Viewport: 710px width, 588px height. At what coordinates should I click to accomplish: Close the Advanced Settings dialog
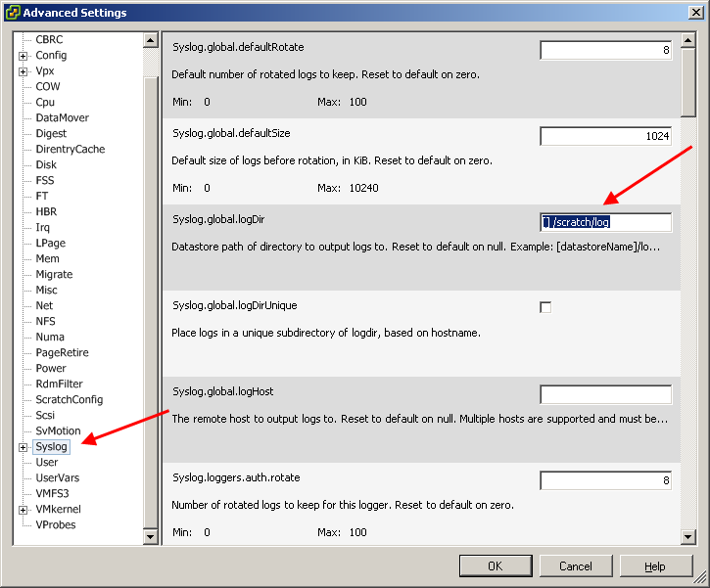695,12
